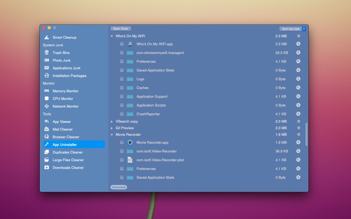Open the Sort by size dropdown
Viewport: 351px width, 219px height.
pos(292,29)
